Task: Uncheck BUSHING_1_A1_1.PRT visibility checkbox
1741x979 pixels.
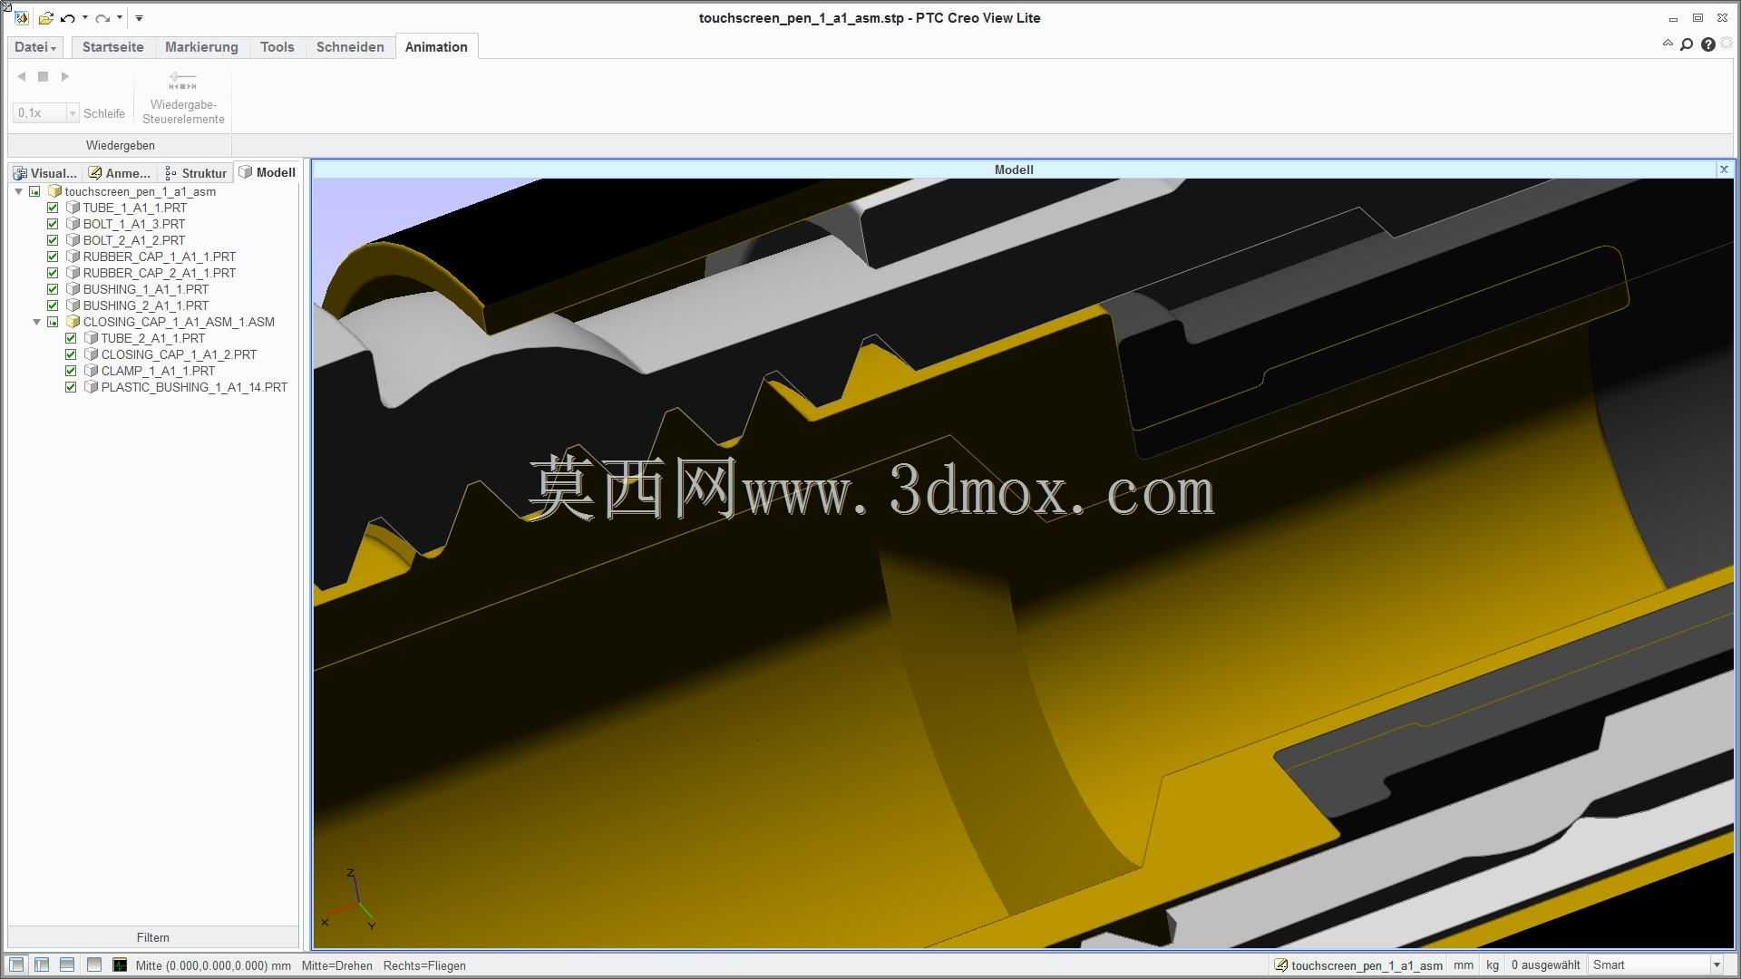Action: [x=53, y=289]
